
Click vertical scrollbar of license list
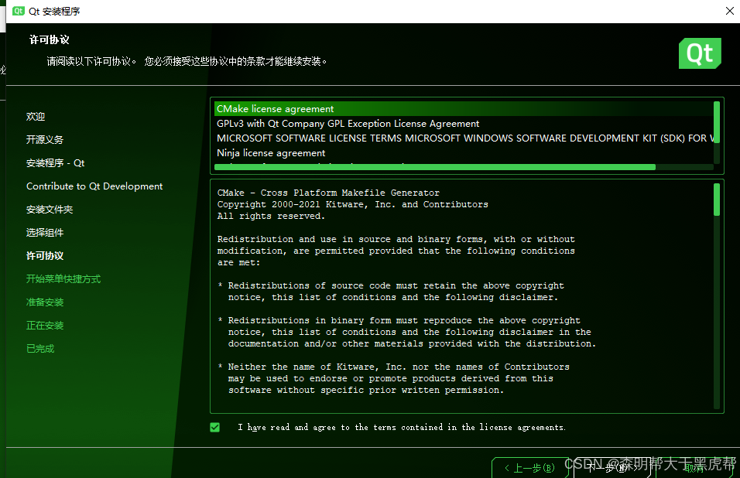coord(717,121)
